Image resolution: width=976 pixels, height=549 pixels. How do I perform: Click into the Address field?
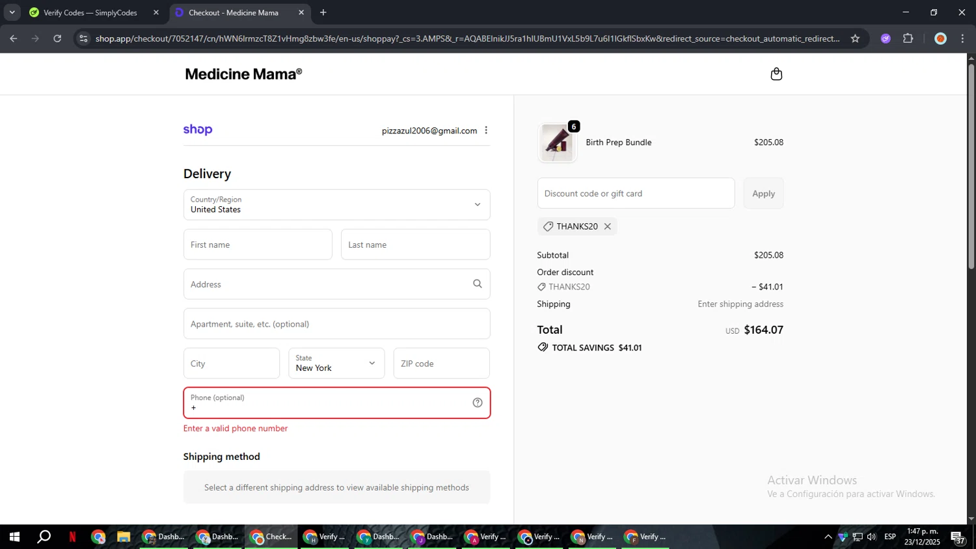point(336,284)
